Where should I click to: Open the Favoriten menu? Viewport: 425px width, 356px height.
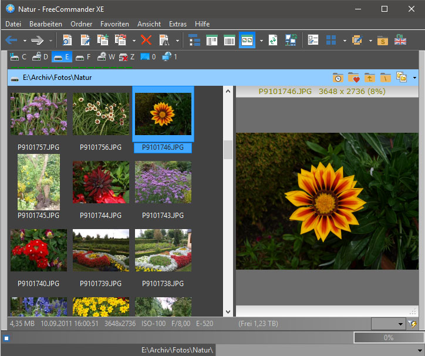[x=114, y=24]
